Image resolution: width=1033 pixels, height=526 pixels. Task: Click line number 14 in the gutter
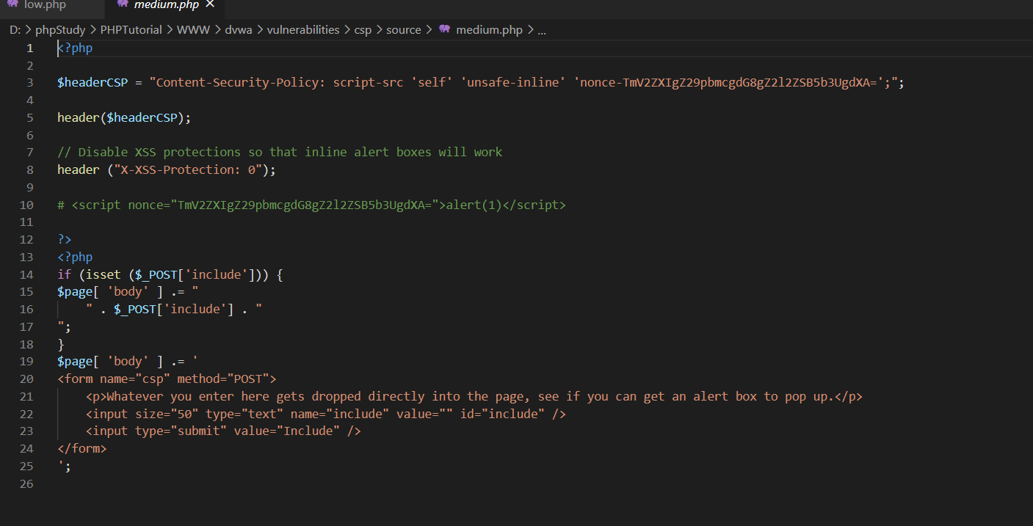(26, 274)
